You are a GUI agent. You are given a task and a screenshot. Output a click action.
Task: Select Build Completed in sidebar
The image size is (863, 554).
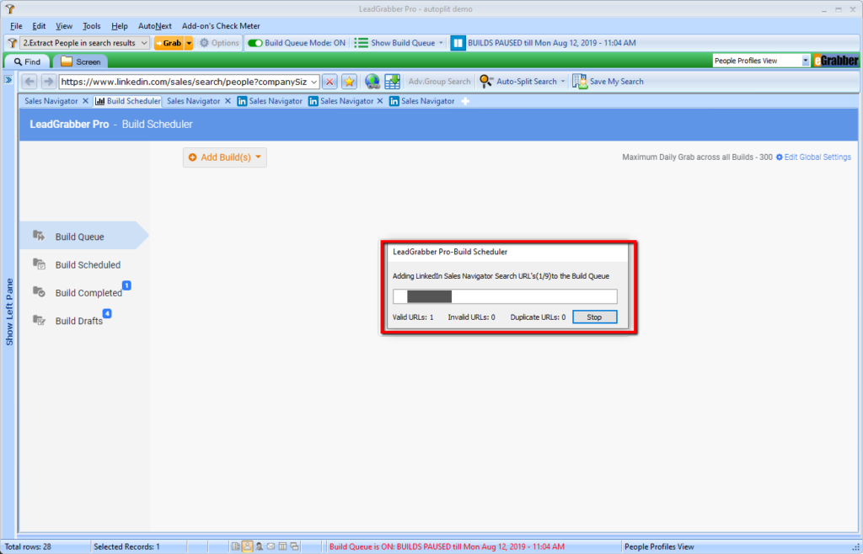[x=88, y=293]
